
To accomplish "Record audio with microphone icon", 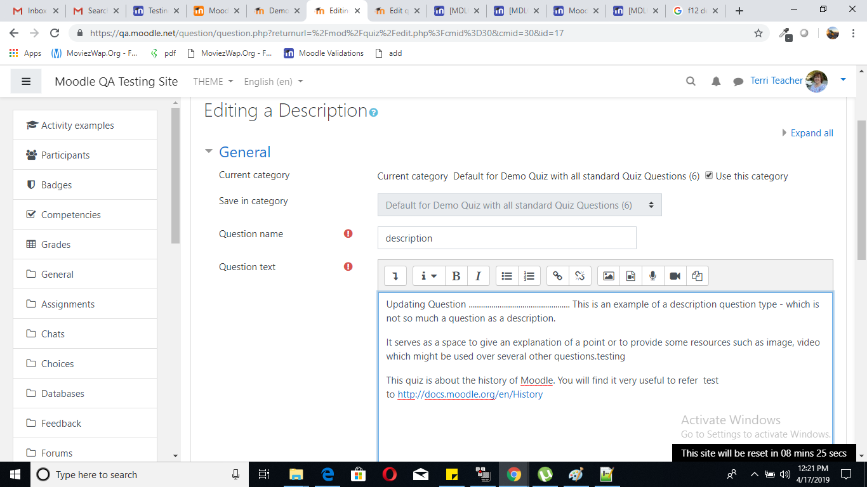I will click(652, 276).
